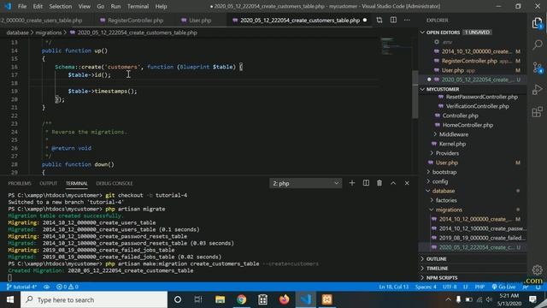Expand the config folder

pos(440,181)
